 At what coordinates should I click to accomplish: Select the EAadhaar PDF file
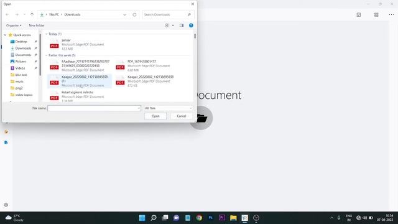[79, 66]
